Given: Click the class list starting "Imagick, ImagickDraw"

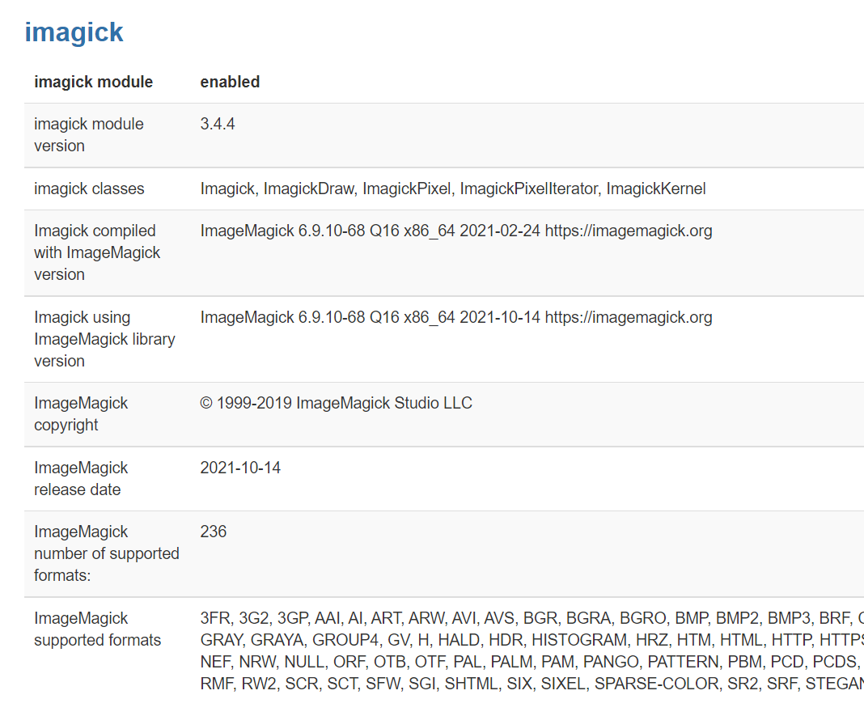Looking at the screenshot, I should (x=453, y=189).
